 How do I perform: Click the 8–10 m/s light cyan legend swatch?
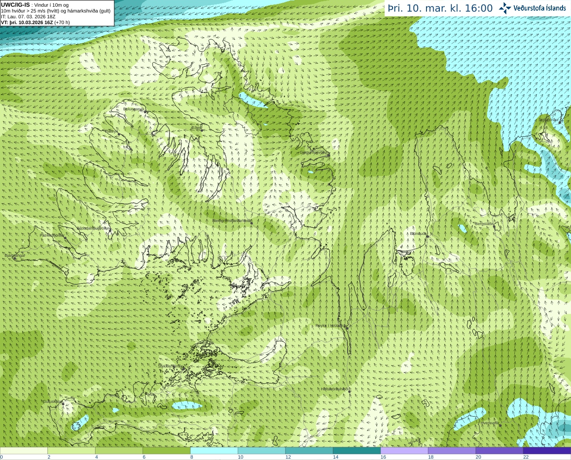coord(214,451)
